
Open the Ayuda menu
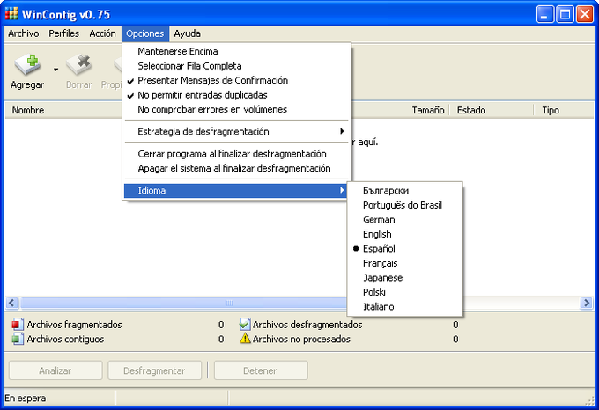(187, 33)
